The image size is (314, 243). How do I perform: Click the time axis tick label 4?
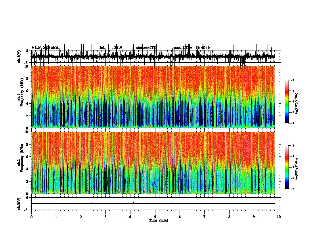click(130, 216)
